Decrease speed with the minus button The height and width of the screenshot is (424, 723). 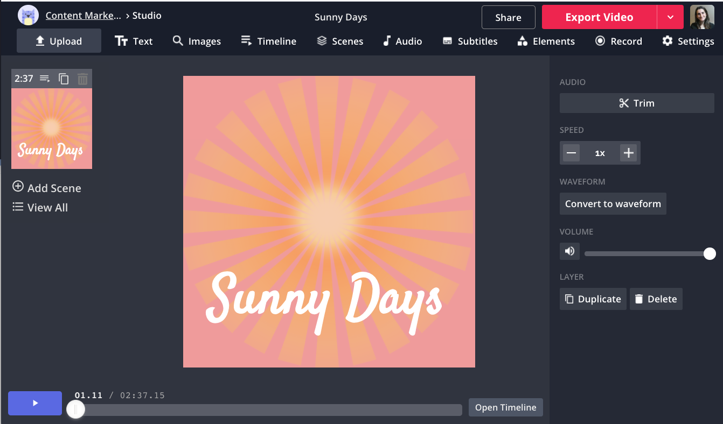(572, 153)
